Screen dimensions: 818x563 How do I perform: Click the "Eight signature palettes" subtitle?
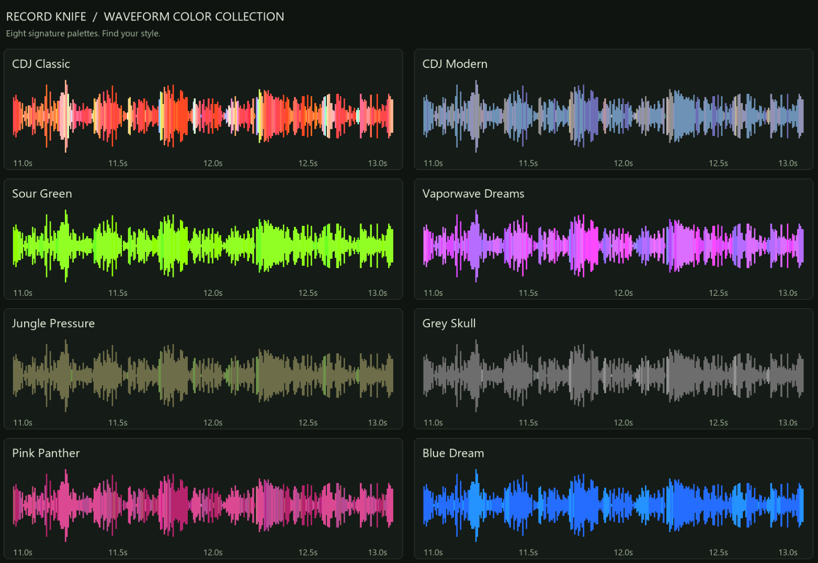coord(83,33)
